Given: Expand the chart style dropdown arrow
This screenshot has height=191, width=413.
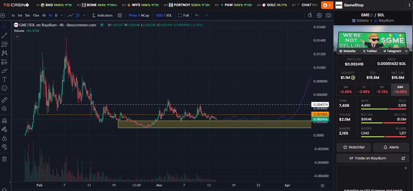Looking at the screenshot, I should click(x=84, y=15).
